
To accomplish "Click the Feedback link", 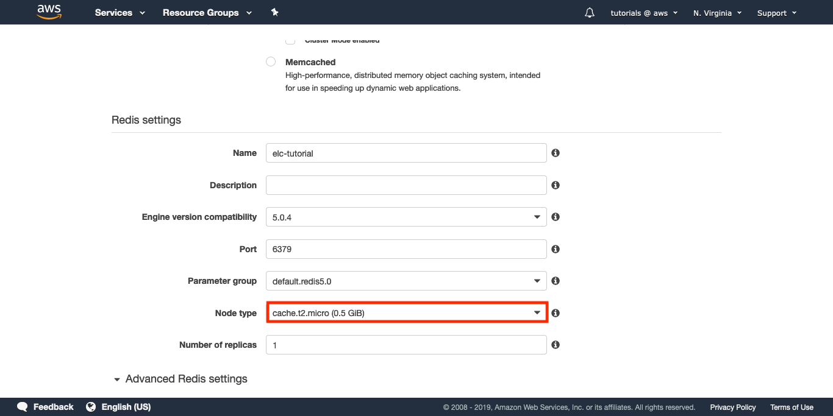I will point(53,407).
